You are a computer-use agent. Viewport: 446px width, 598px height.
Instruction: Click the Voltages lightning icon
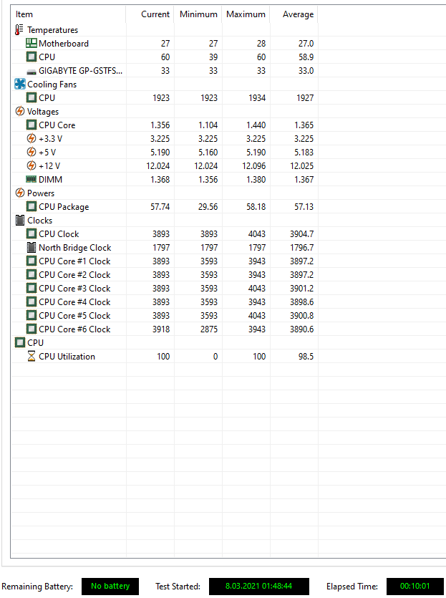tap(20, 111)
